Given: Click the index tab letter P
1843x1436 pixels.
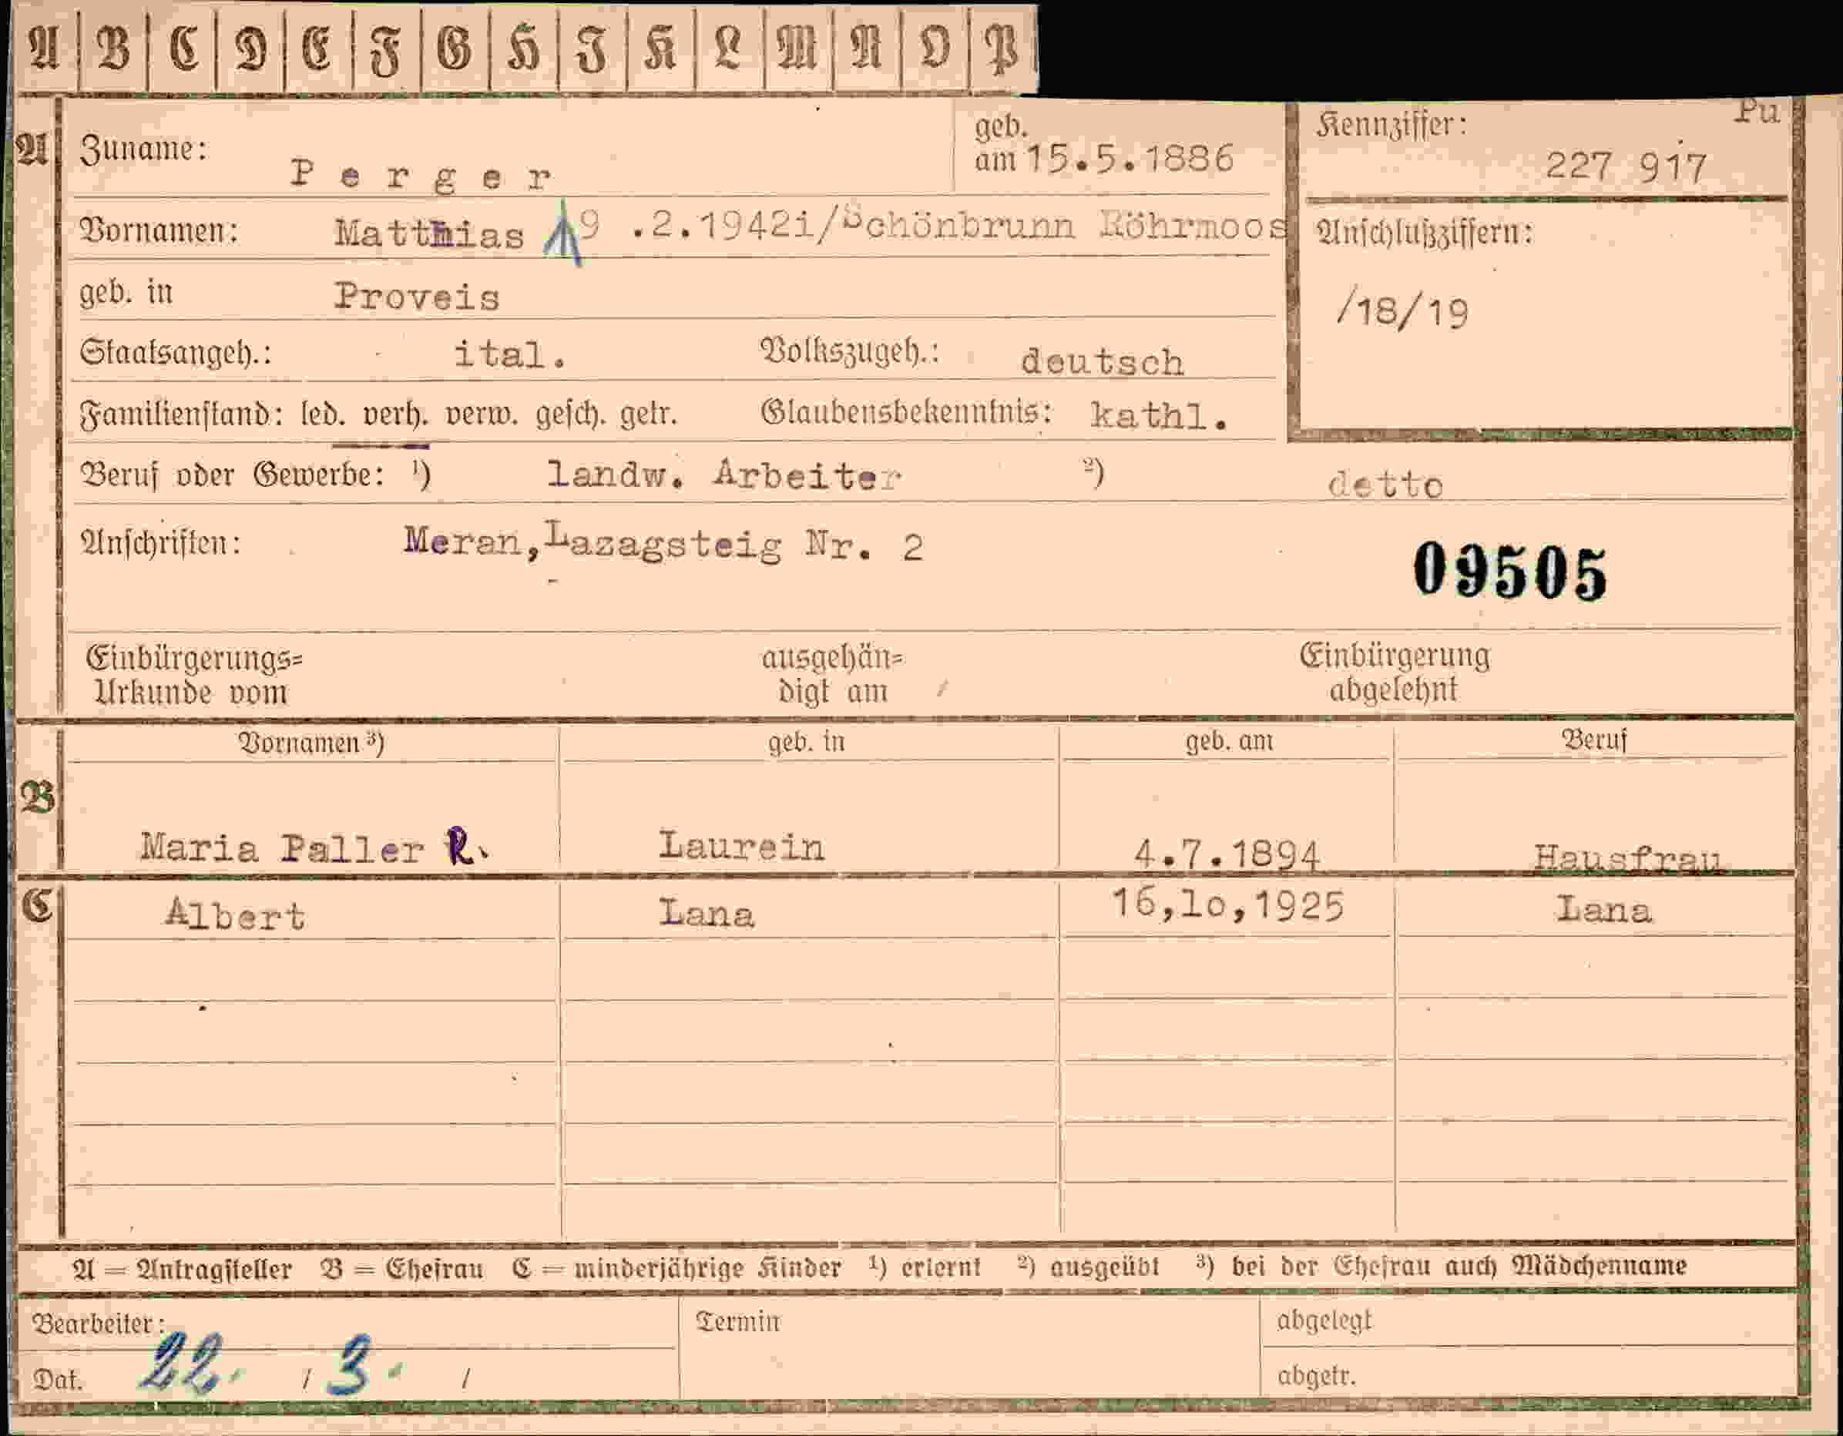Looking at the screenshot, I should click(1002, 49).
